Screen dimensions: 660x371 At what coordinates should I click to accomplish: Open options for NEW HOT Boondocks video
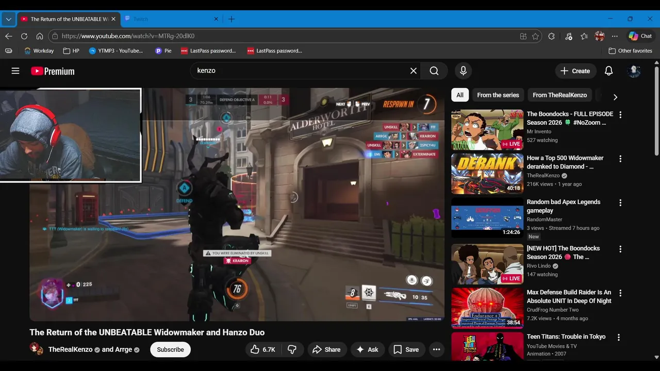[x=620, y=249]
